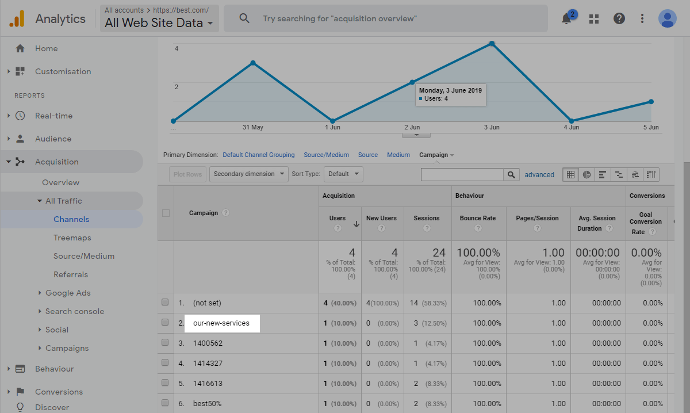
Task: Click the help icon beside Campaign header
Action: (x=225, y=213)
